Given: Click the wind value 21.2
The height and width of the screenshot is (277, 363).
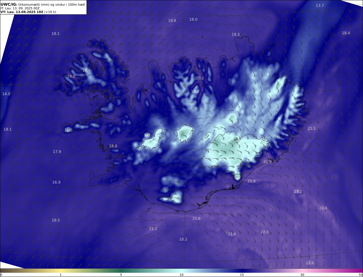Looking at the screenshot, I should (x=311, y=128).
